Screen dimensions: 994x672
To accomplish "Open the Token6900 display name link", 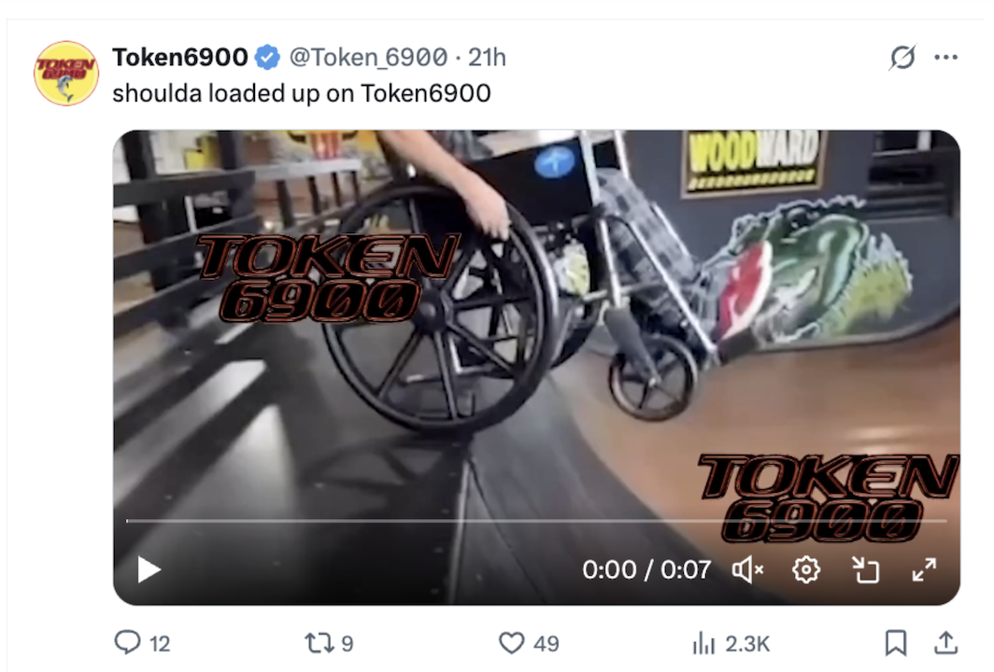I will pyautogui.click(x=180, y=57).
